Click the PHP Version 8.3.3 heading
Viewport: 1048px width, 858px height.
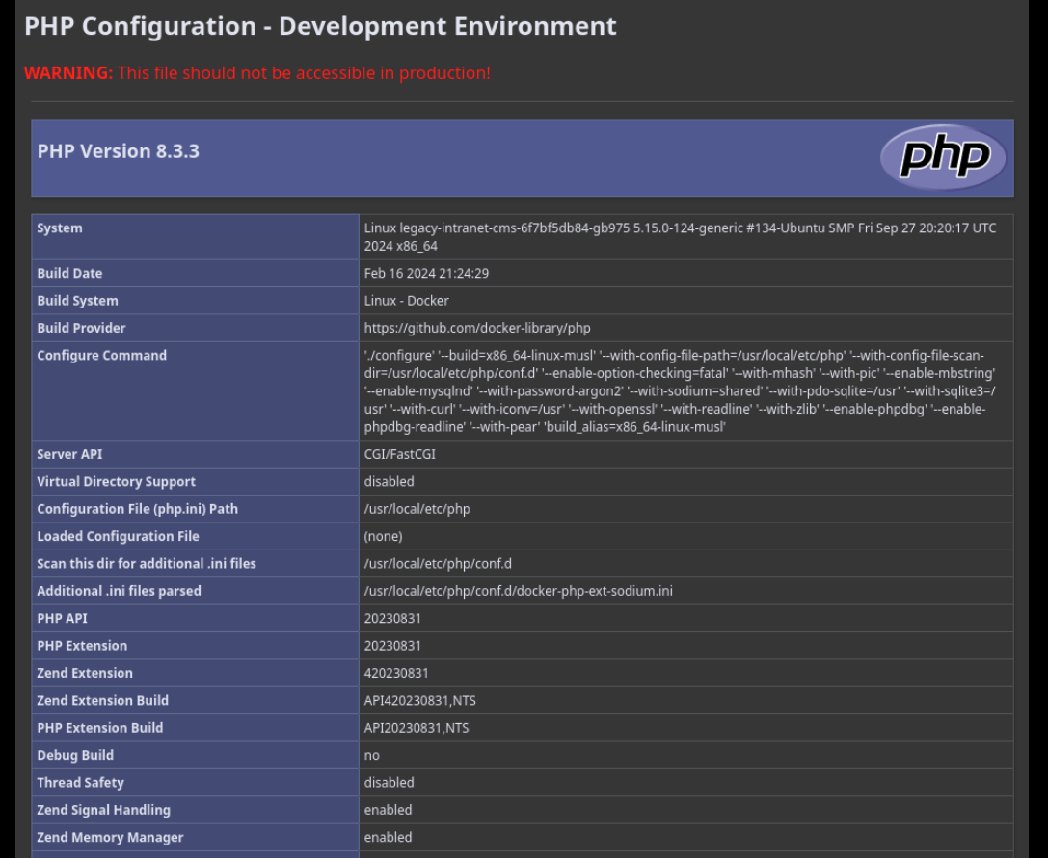pyautogui.click(x=119, y=151)
